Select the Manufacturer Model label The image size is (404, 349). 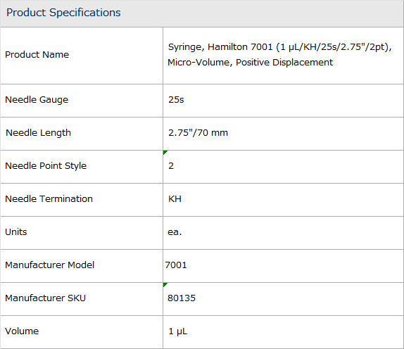click(x=50, y=265)
